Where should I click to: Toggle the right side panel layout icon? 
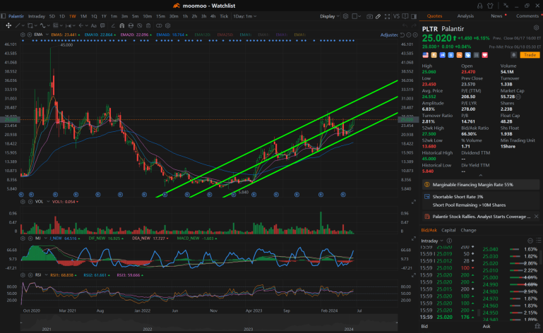(414, 16)
